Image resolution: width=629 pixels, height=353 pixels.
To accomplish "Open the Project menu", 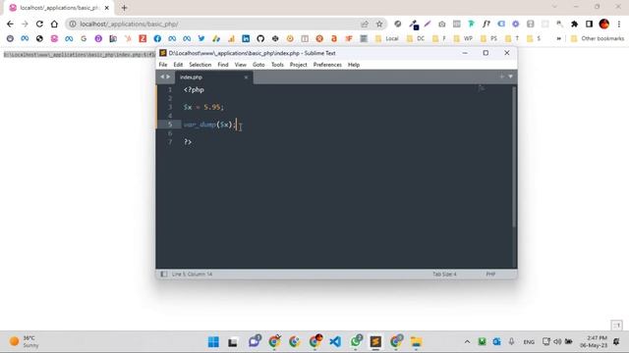I will coord(298,65).
